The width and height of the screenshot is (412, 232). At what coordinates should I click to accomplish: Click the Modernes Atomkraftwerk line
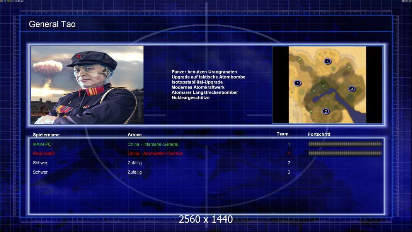pyautogui.click(x=198, y=87)
